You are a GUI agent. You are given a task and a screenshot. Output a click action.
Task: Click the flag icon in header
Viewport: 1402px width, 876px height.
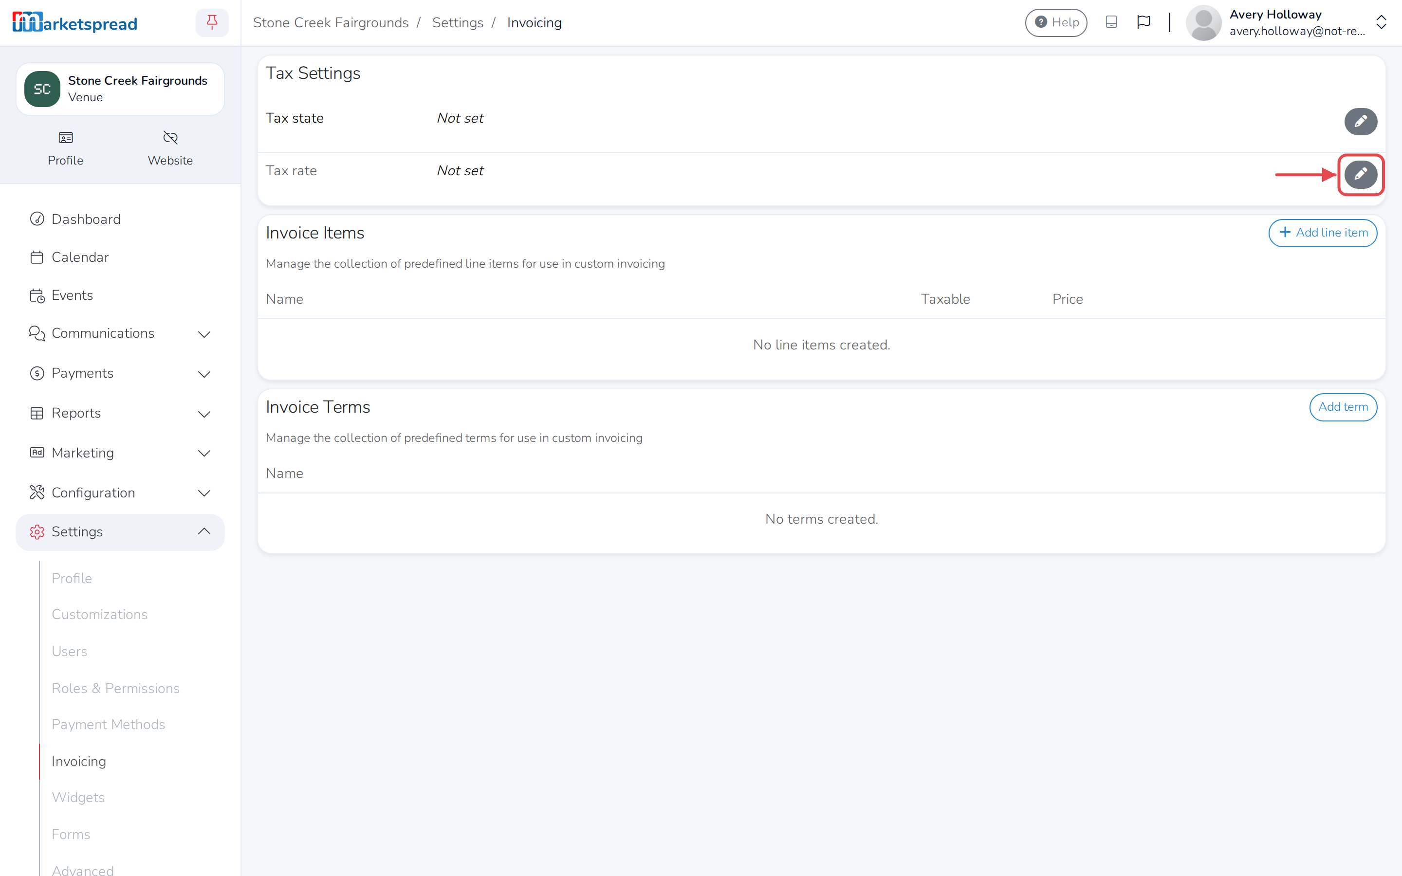coord(1143,22)
